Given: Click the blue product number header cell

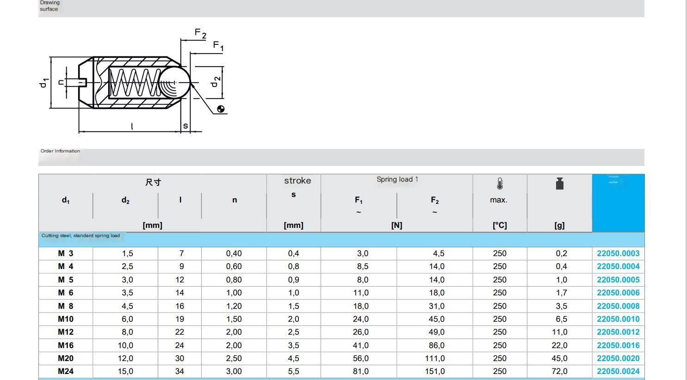Looking at the screenshot, I should 618,203.
